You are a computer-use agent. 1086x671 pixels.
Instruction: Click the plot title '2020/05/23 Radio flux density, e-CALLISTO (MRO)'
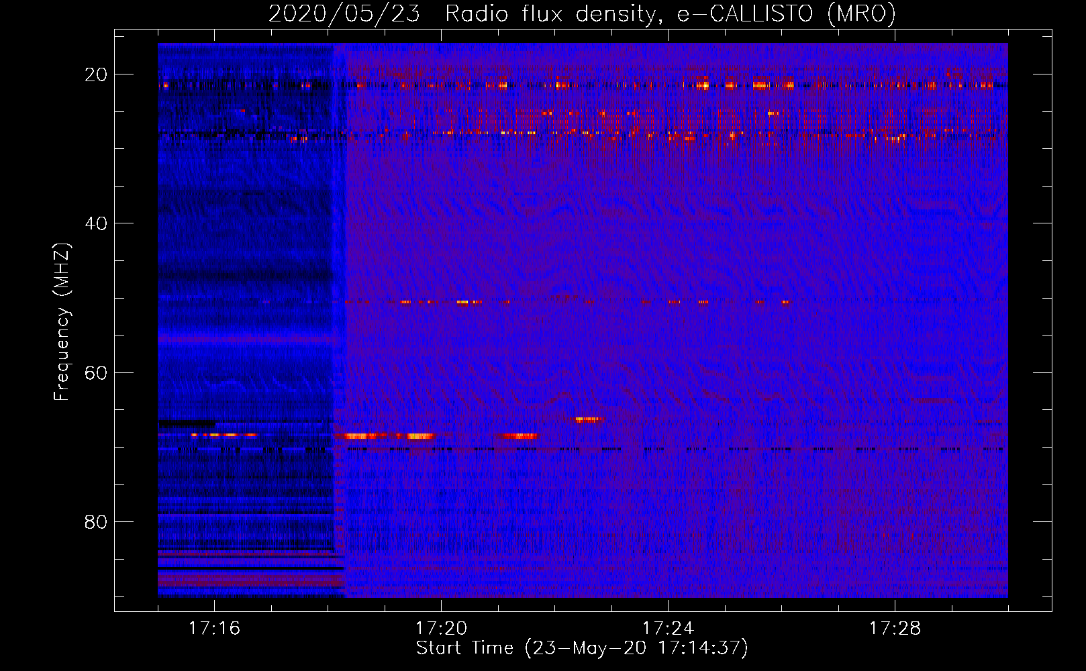point(582,13)
